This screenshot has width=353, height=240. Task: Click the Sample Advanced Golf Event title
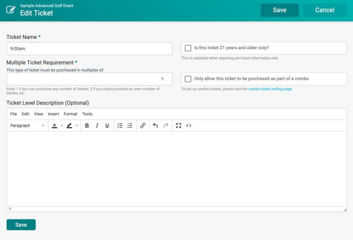pos(47,6)
